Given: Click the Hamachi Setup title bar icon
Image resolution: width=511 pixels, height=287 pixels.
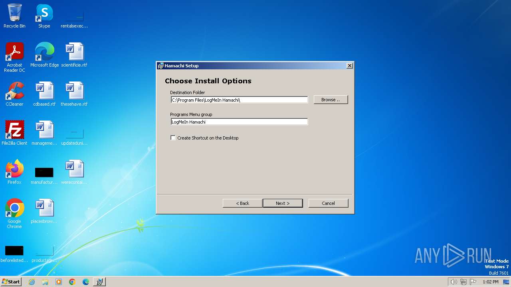Looking at the screenshot, I should click(x=160, y=66).
